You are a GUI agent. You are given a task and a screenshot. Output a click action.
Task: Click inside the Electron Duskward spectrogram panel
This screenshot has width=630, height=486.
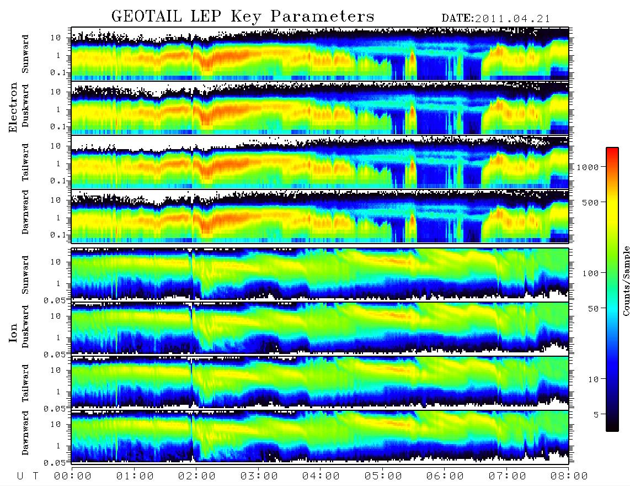(x=320, y=108)
